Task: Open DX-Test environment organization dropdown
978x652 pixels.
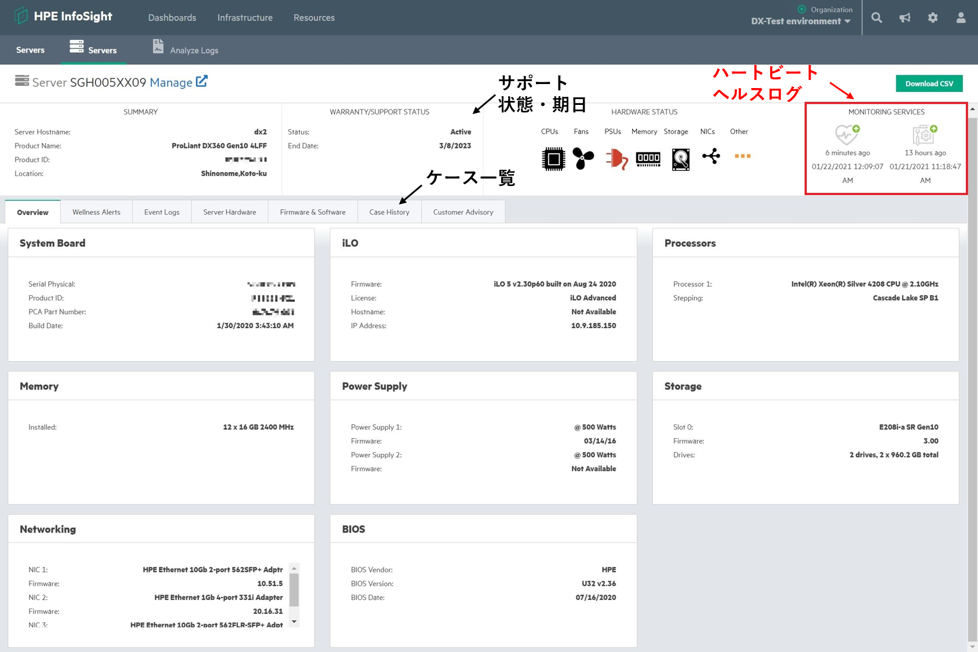Action: [x=801, y=21]
